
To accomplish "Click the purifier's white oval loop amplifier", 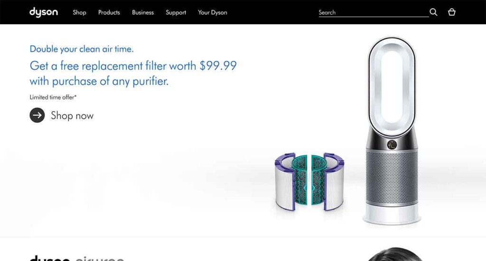I will [x=392, y=88].
